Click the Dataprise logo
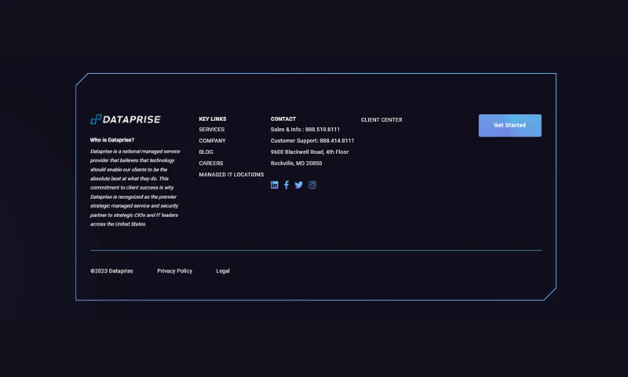 tap(126, 119)
